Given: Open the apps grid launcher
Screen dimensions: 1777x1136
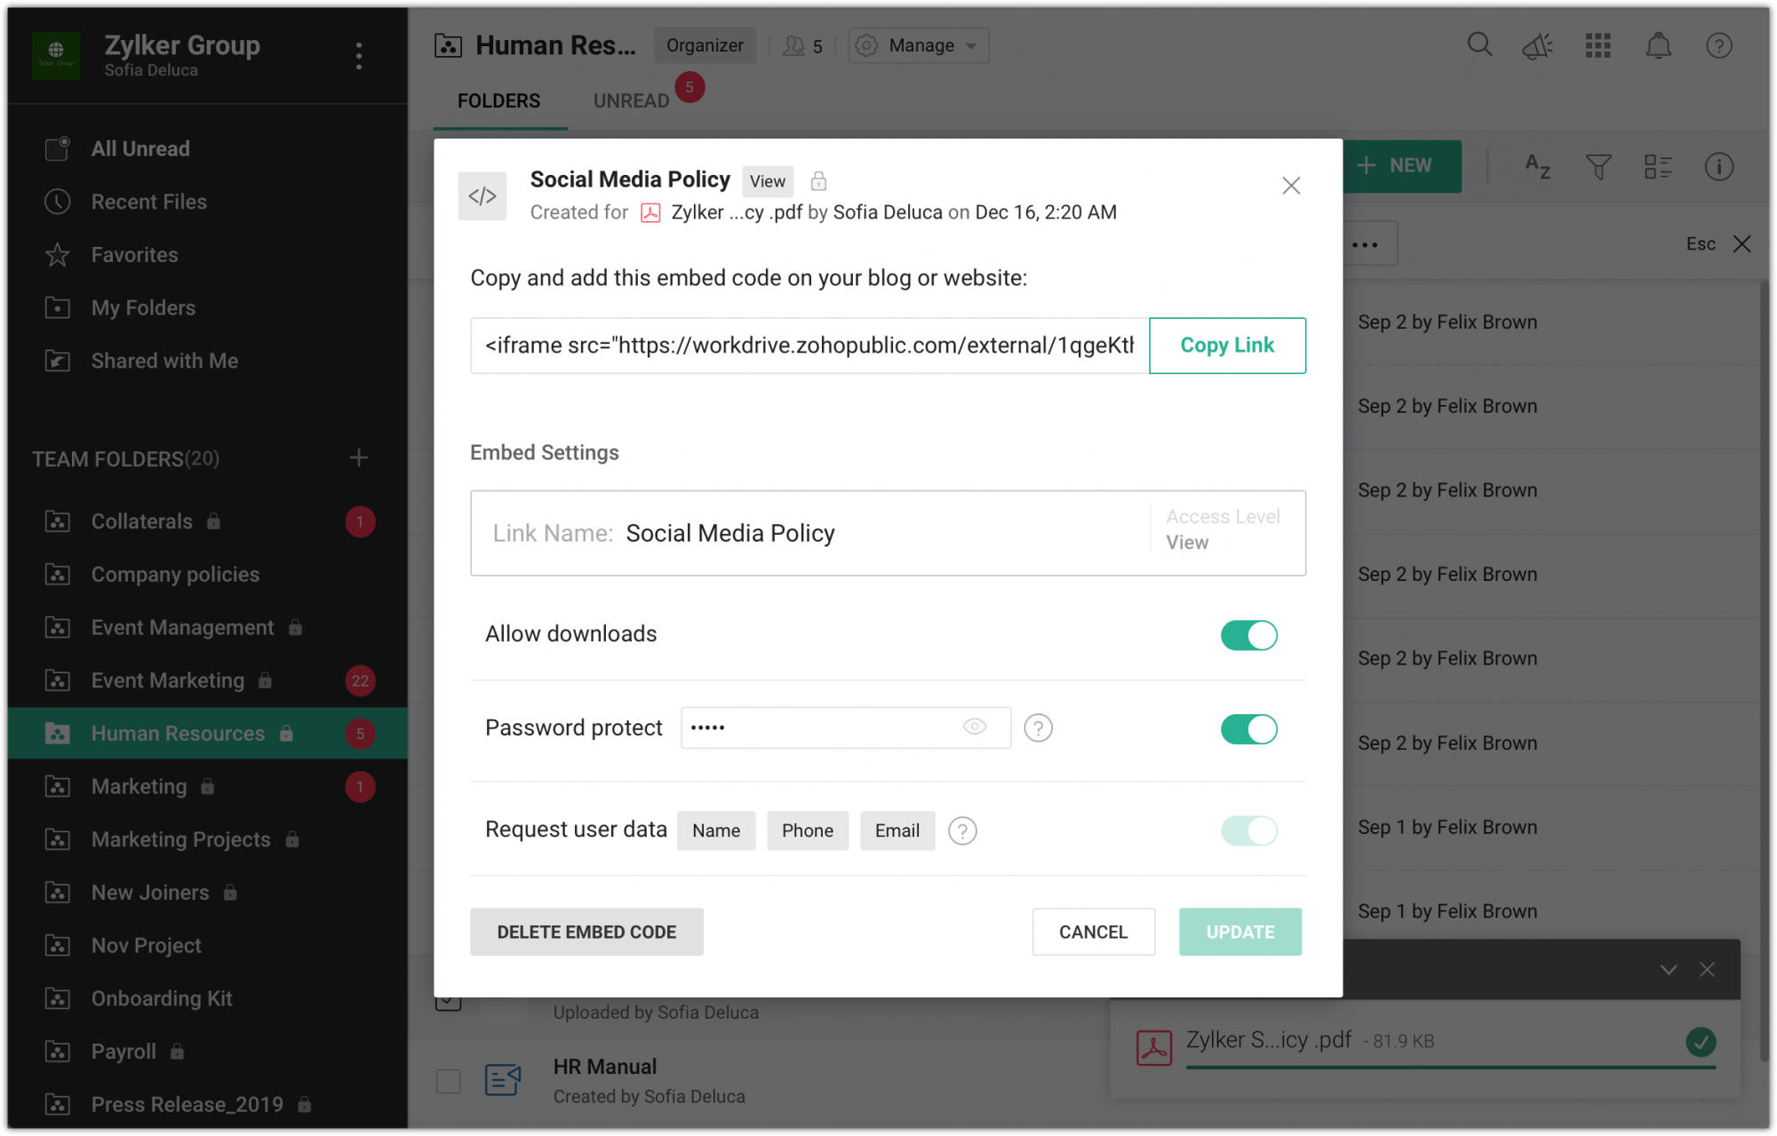Looking at the screenshot, I should point(1598,44).
